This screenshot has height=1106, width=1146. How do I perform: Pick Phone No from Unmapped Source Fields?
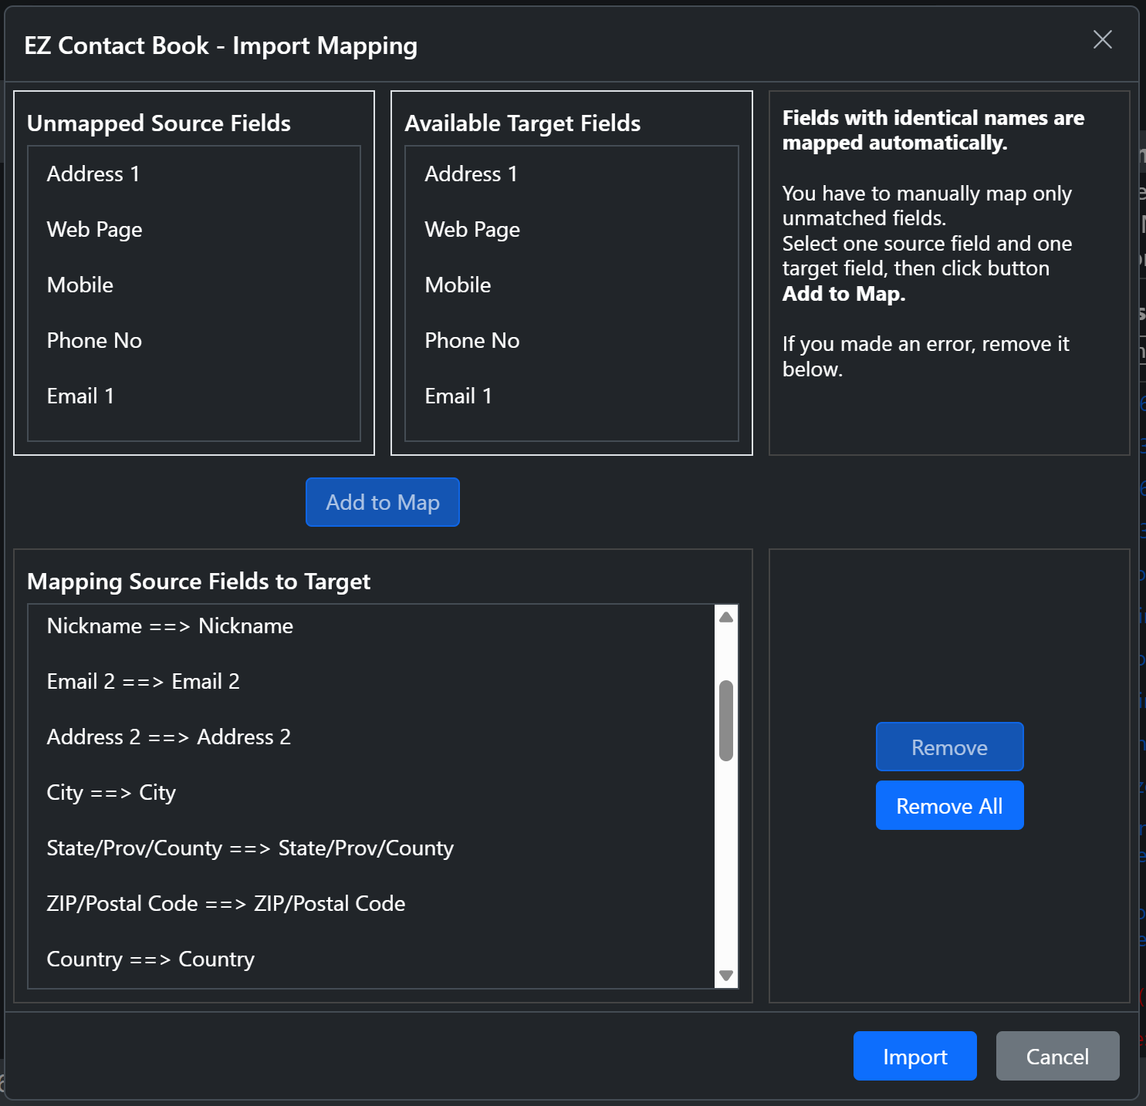(x=94, y=341)
